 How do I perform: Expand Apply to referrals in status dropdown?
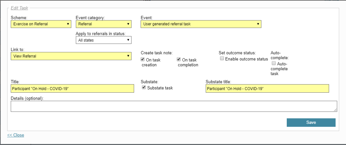point(104,40)
